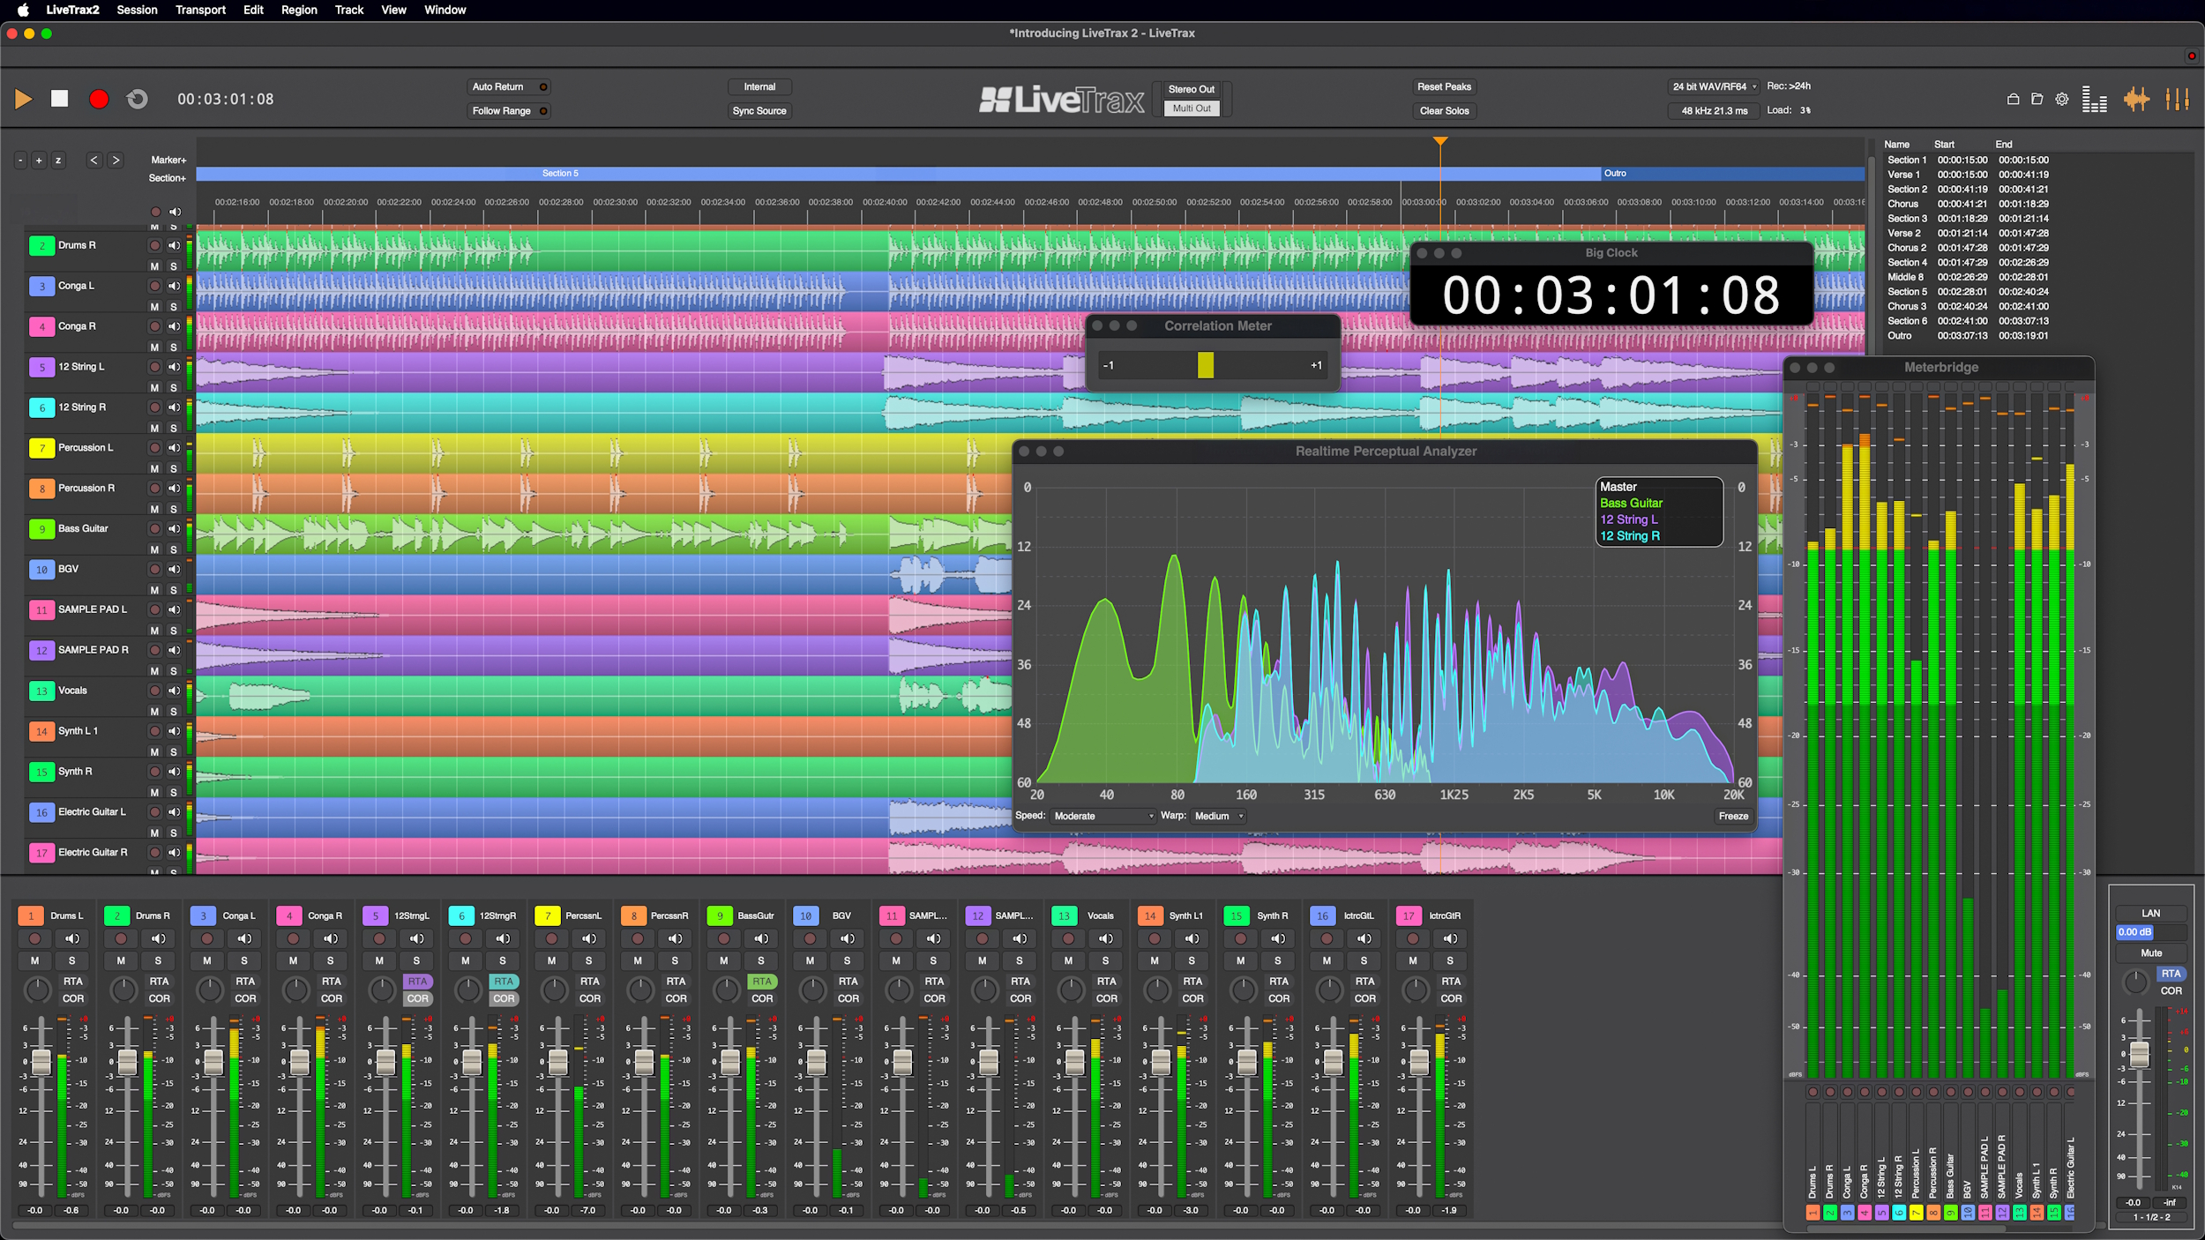Viewport: 2205px width, 1240px height.
Task: Toggle RTA on the LAN master strip
Action: (x=2171, y=974)
